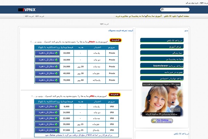Order the IPiX plan priced 57,000
The image size is (208, 139).
coord(47,130)
